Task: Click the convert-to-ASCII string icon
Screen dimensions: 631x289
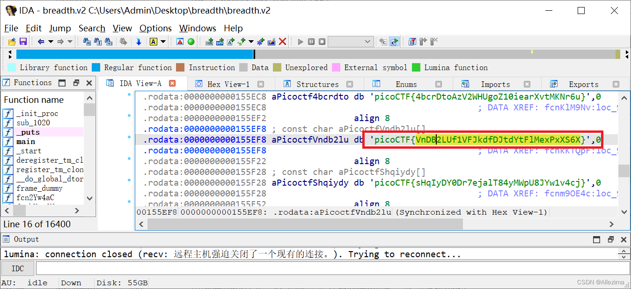Action: [x=231, y=42]
